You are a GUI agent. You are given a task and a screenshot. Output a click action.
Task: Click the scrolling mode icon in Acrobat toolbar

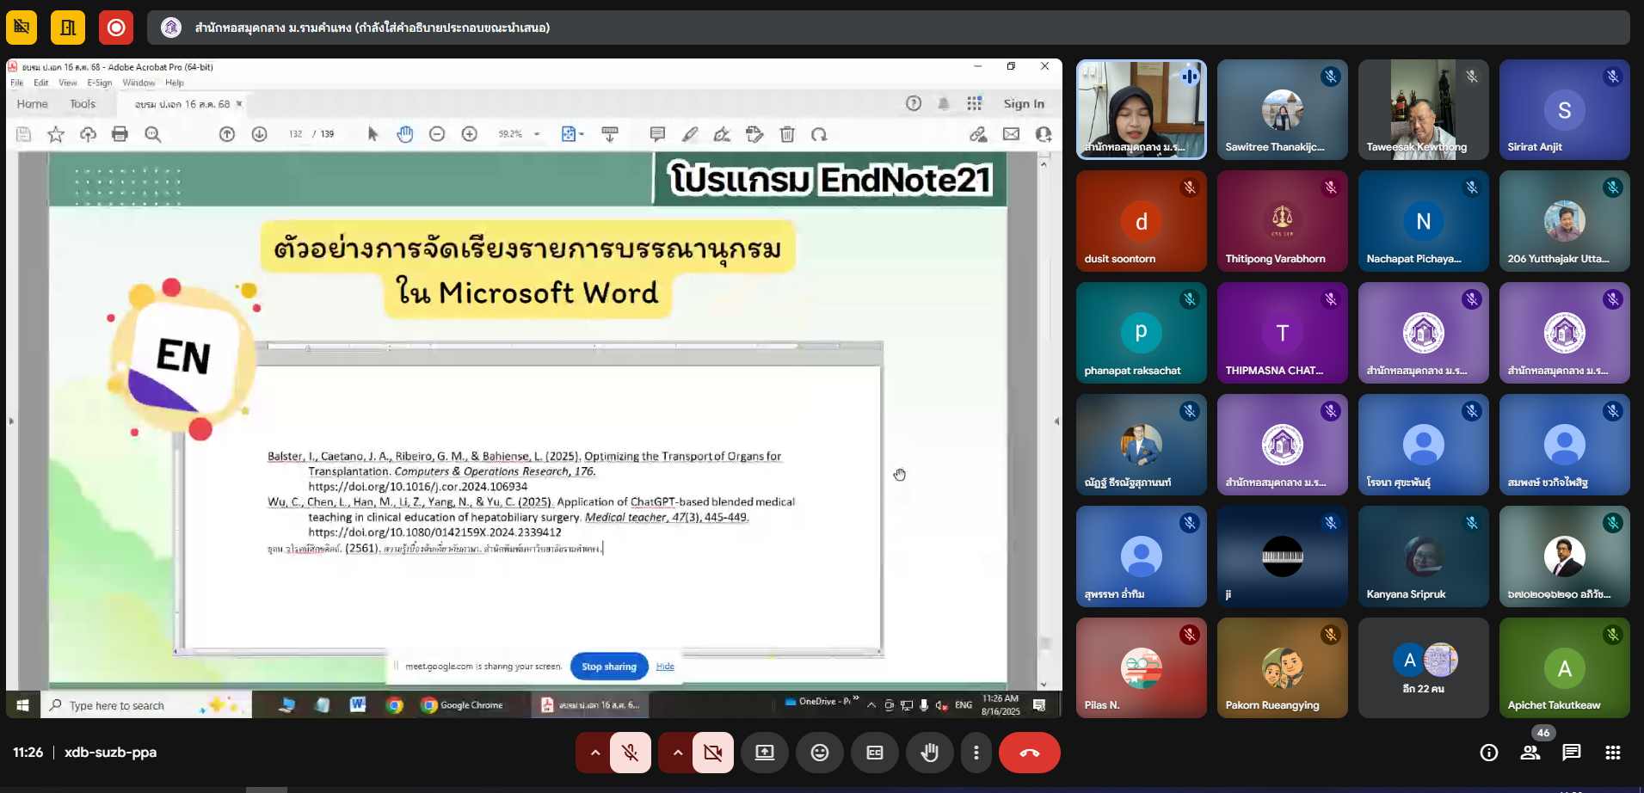point(610,134)
